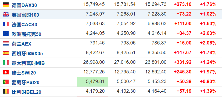Click the European Union flag icon
Screen dimensions: 222x97
6,33
